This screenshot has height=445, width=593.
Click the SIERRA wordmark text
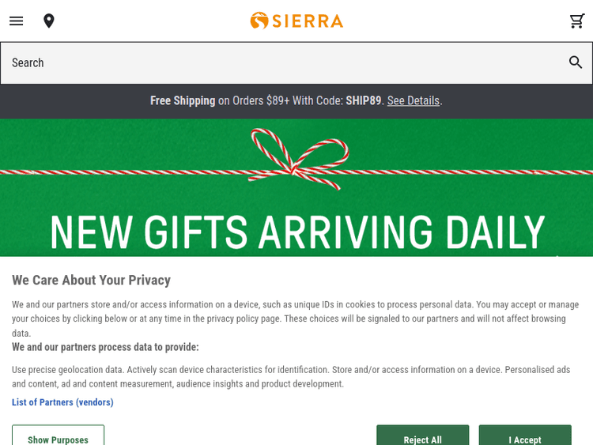[308, 21]
